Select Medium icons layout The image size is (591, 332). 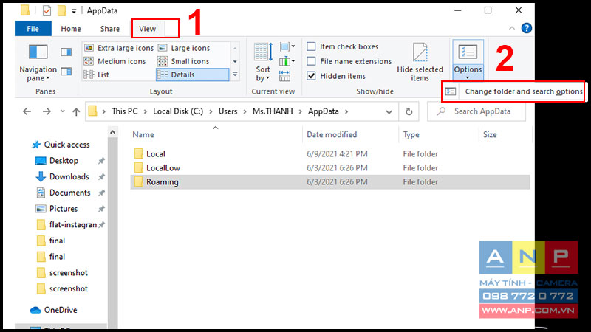[115, 61]
